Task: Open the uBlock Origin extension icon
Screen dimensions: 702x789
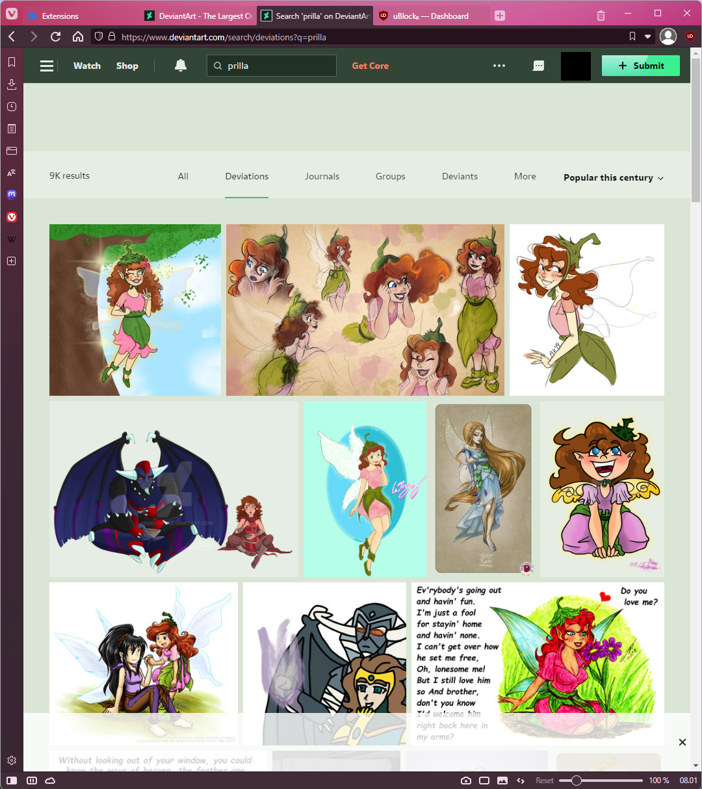Action: pos(690,36)
